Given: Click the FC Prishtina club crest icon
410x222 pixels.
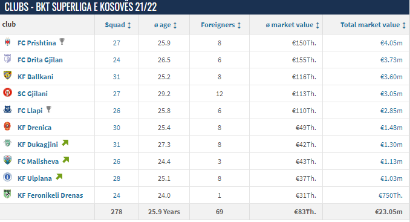Looking at the screenshot, I should click(8, 42).
